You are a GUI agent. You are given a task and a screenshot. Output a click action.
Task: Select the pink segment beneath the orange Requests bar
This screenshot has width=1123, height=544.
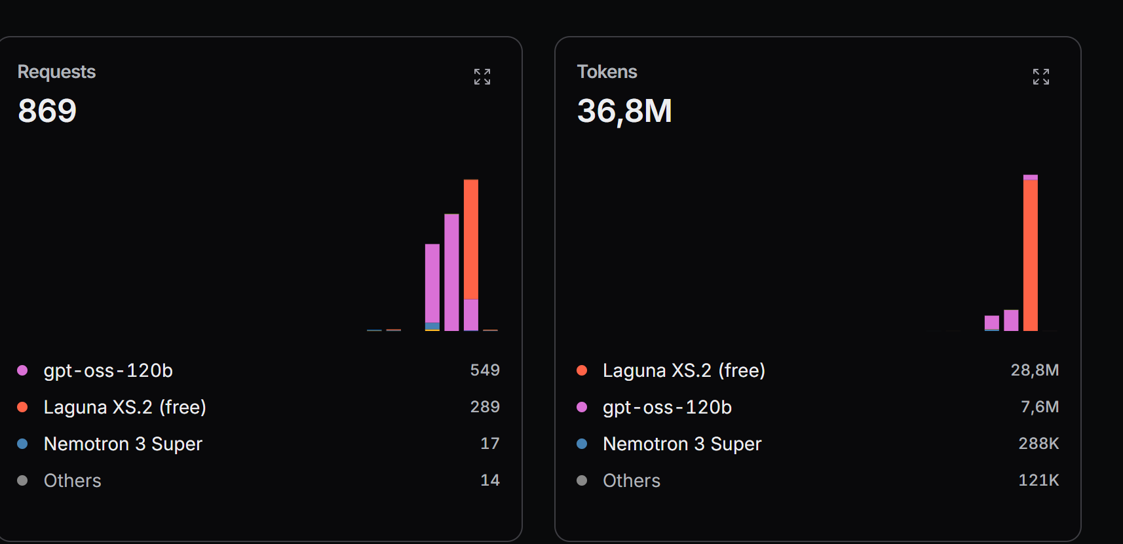(471, 315)
